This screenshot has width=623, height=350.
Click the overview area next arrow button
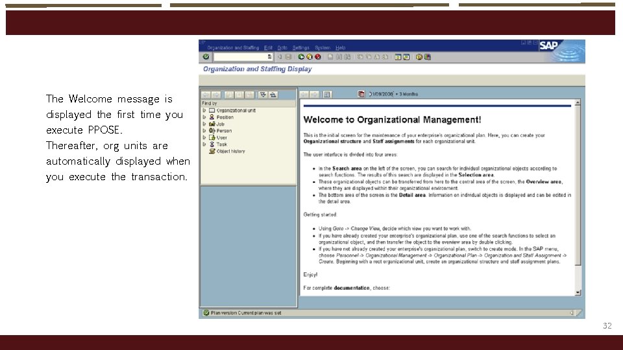point(314,95)
